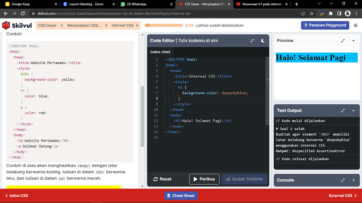Go to next lesson External CSS

click(343, 196)
